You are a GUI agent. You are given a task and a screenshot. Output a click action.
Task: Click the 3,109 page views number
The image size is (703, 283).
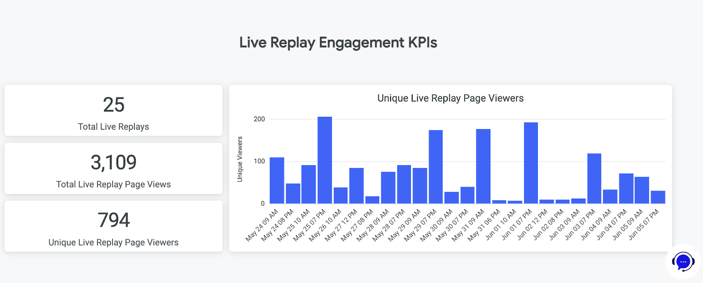tap(113, 163)
